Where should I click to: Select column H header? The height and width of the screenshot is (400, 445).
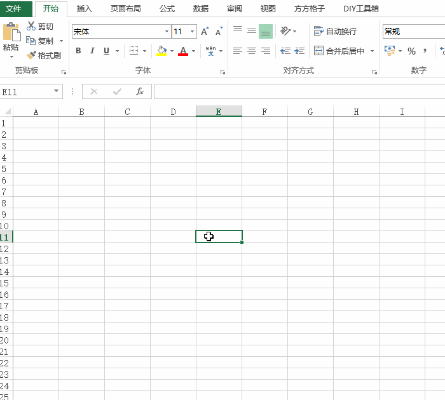pyautogui.click(x=356, y=111)
